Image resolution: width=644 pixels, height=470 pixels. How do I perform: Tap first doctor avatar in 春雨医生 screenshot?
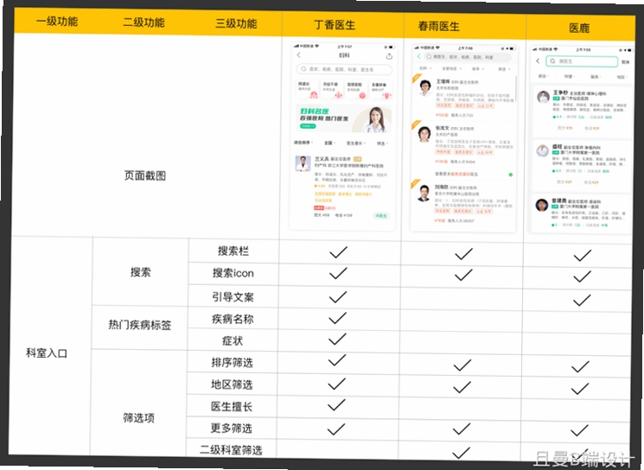point(424,87)
